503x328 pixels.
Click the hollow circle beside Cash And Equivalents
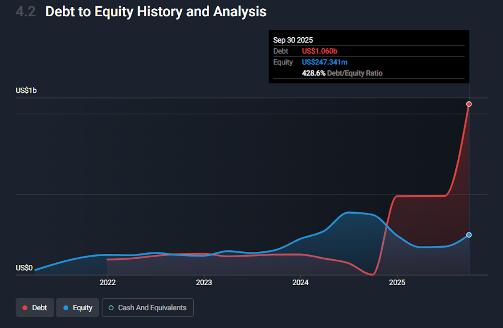click(111, 308)
